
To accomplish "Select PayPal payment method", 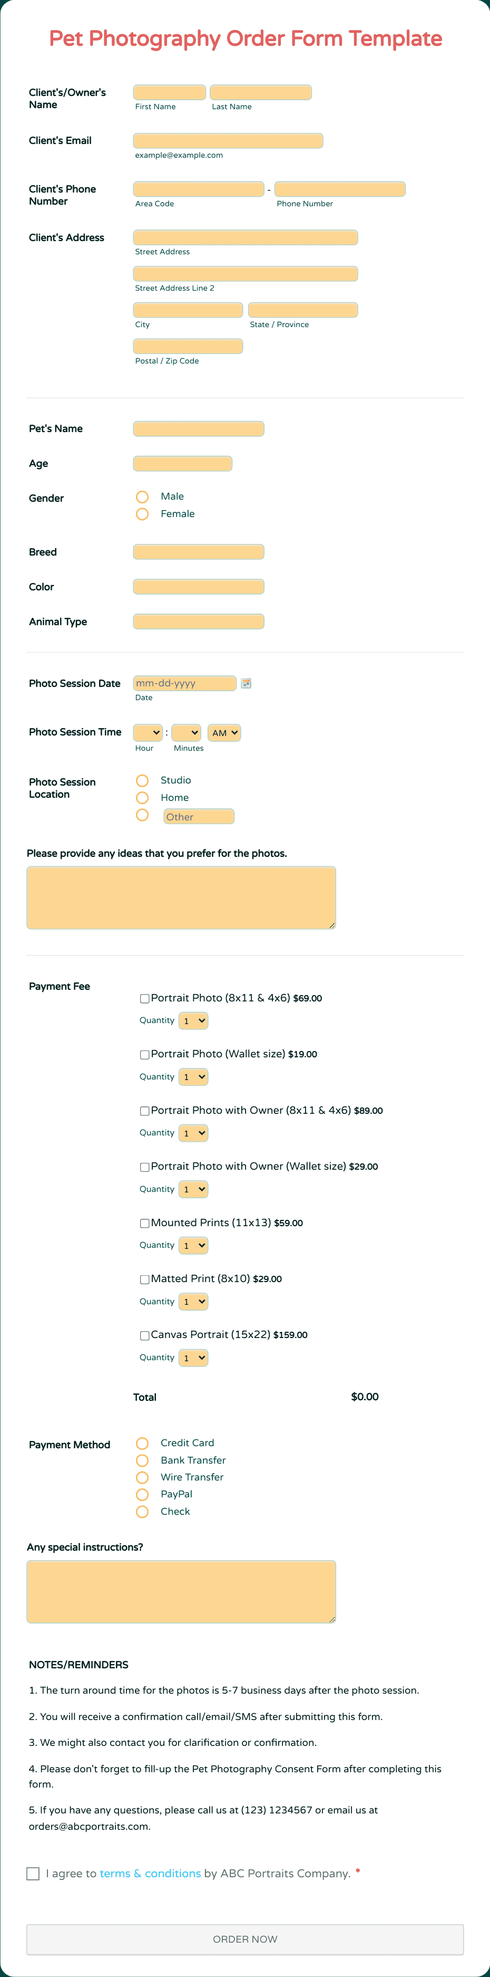I will click(143, 1494).
